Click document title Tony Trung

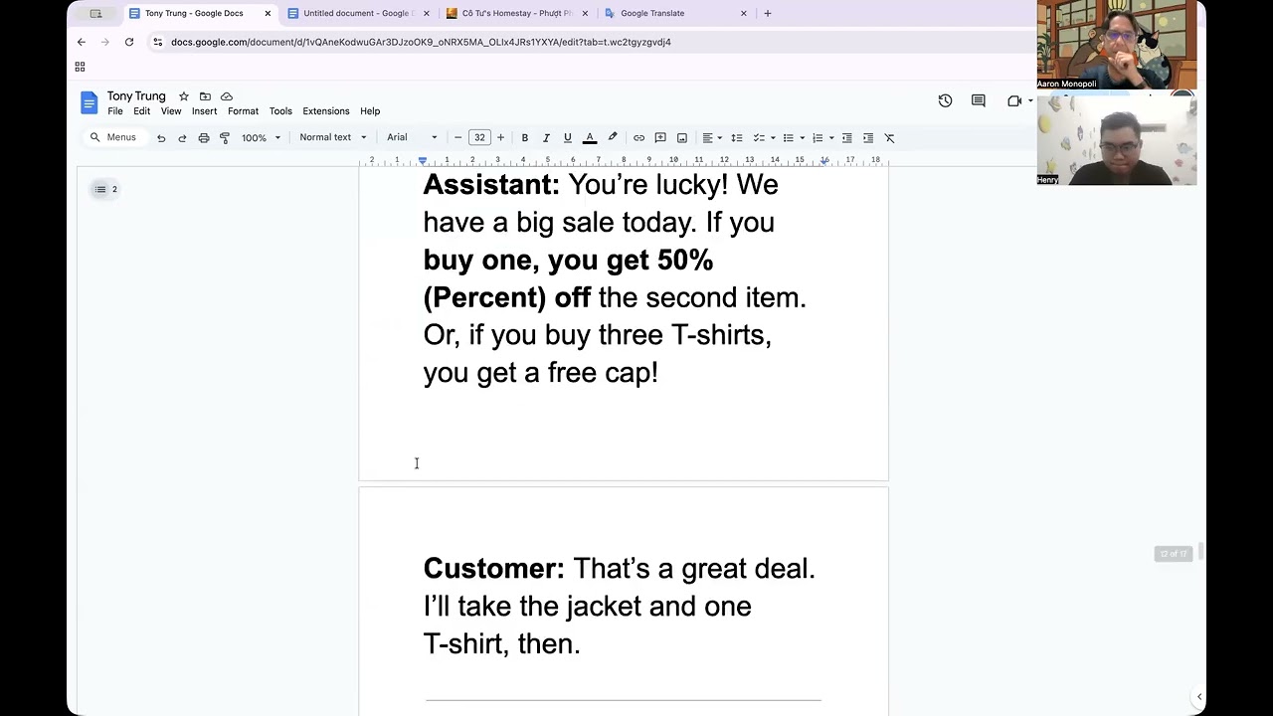(x=136, y=96)
